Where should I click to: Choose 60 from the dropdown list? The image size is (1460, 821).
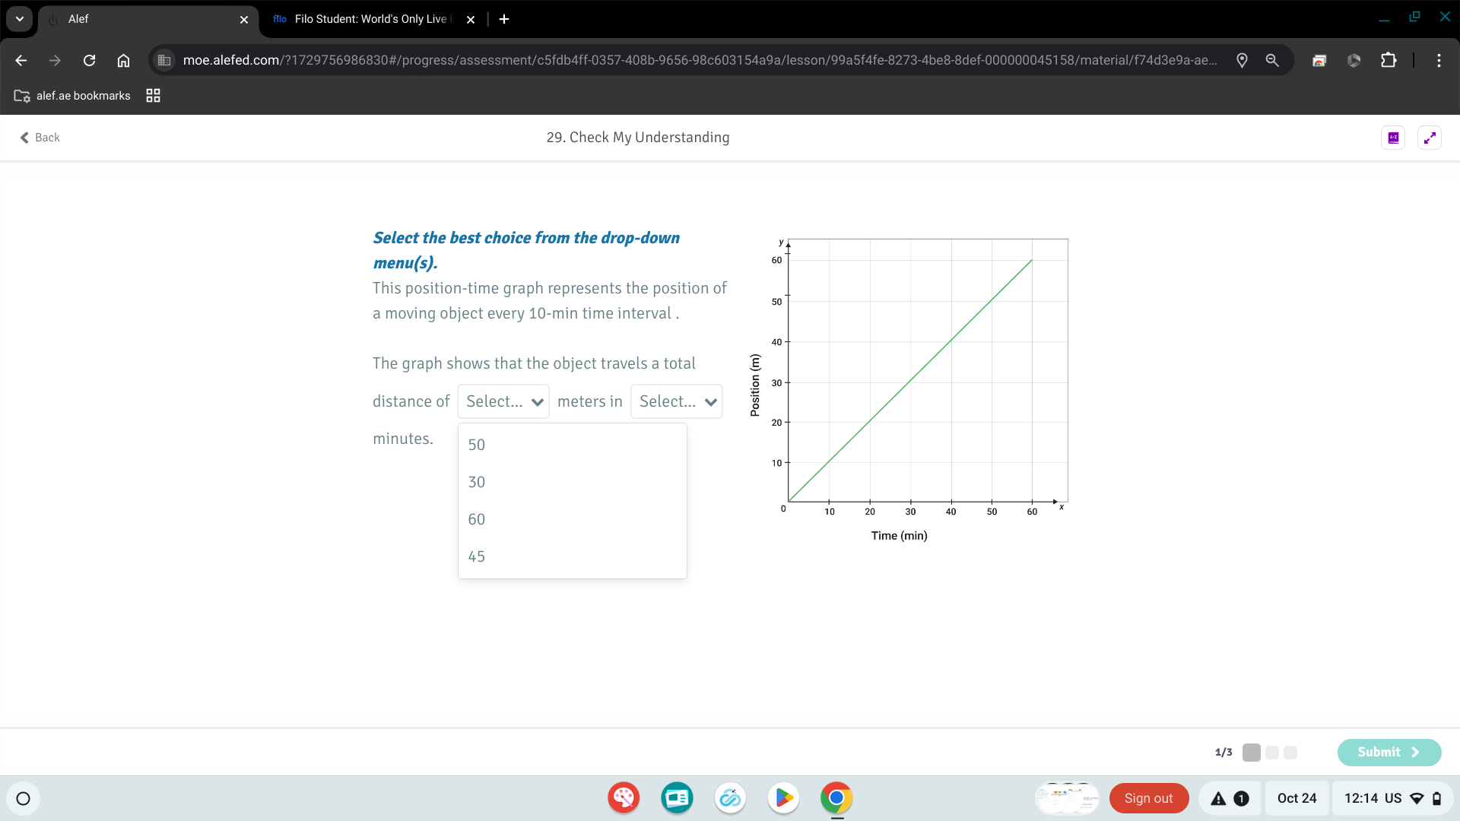(x=477, y=519)
